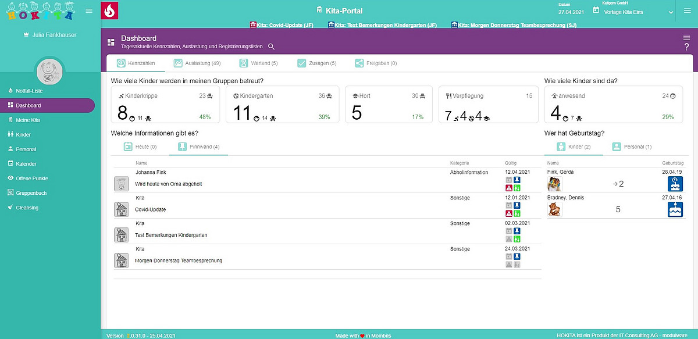
Task: Click the calendar icon next to the date
Action: click(x=596, y=10)
